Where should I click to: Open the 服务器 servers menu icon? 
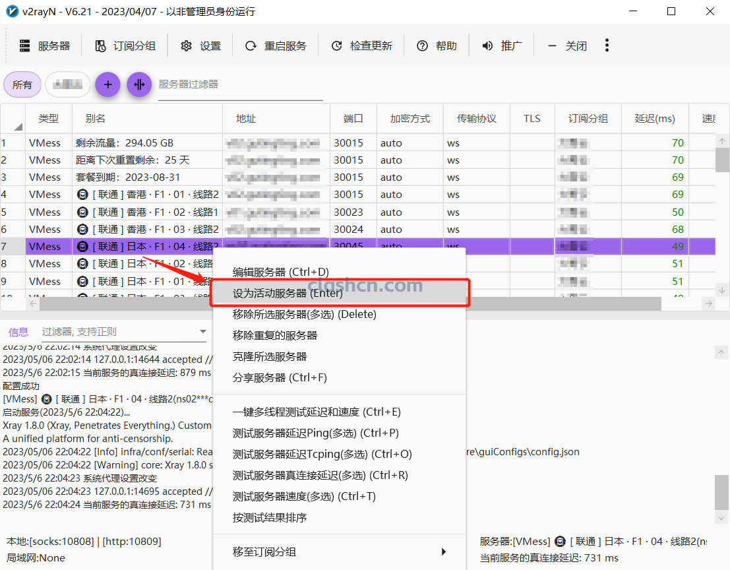point(24,46)
